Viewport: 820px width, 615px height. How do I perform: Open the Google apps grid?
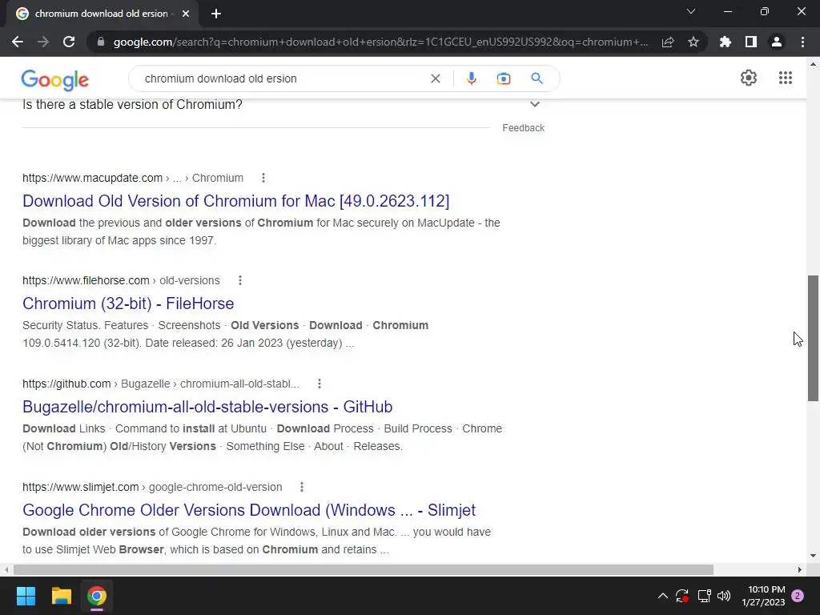[x=786, y=78]
